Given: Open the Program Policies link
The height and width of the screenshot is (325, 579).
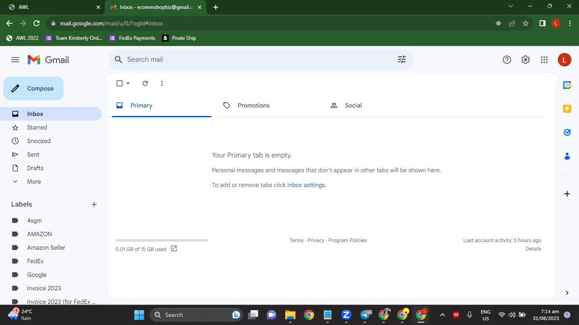Looking at the screenshot, I should 348,240.
